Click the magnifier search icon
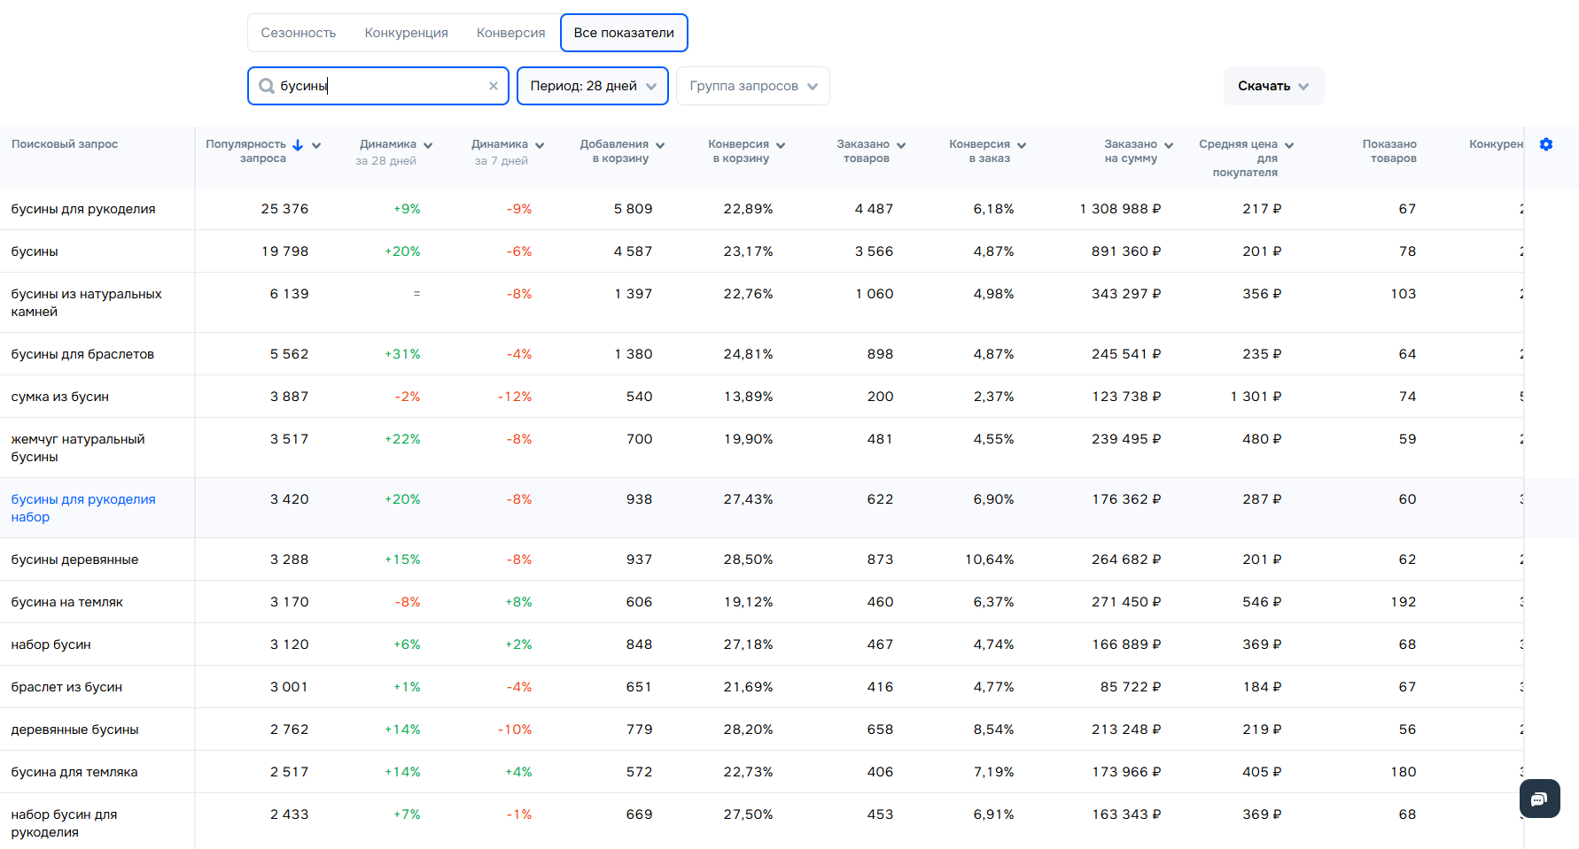 coord(266,86)
